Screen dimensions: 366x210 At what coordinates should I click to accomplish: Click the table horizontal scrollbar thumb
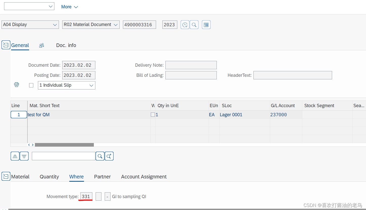64,145
